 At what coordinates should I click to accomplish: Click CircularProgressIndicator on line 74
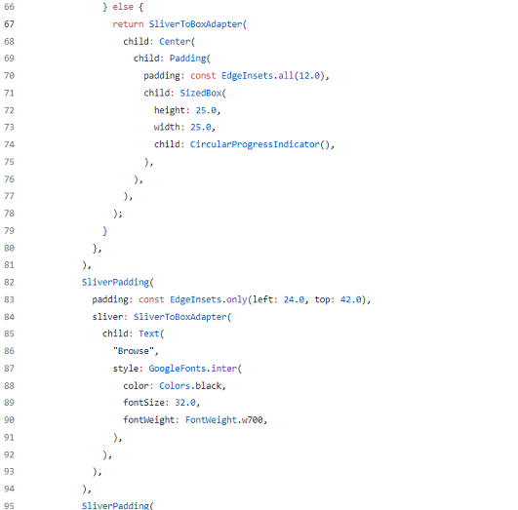tap(255, 144)
